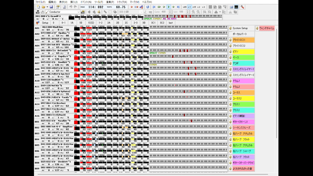Toggle the black track monitor icon
The height and width of the screenshot is (176, 313).
tap(236, 7)
